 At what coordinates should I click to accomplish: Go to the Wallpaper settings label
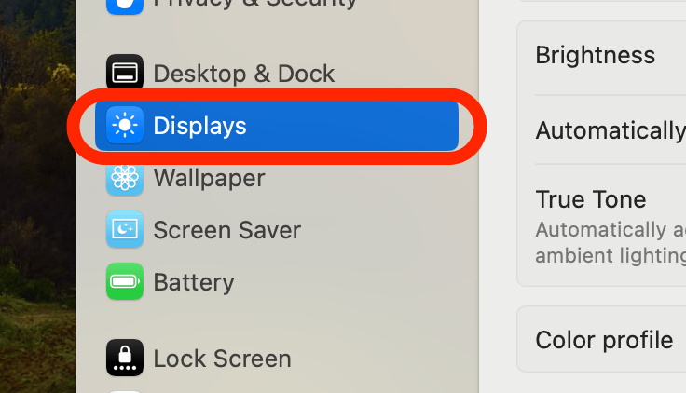coord(209,177)
